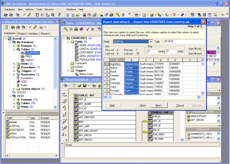This screenshot has width=230, height=164.
Task: Click the Auto fill rows button
Action: tap(195, 54)
